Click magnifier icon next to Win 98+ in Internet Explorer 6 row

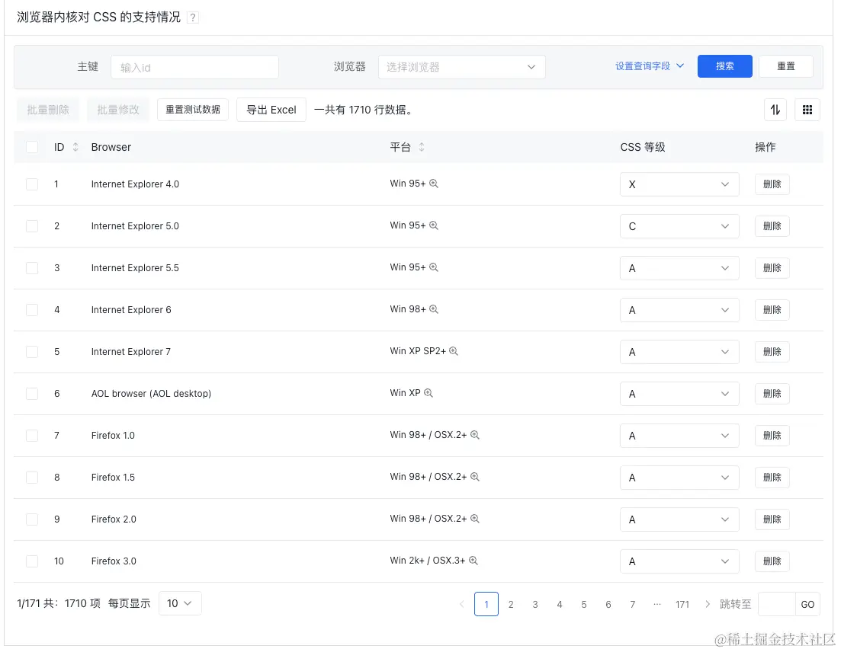pyautogui.click(x=434, y=309)
